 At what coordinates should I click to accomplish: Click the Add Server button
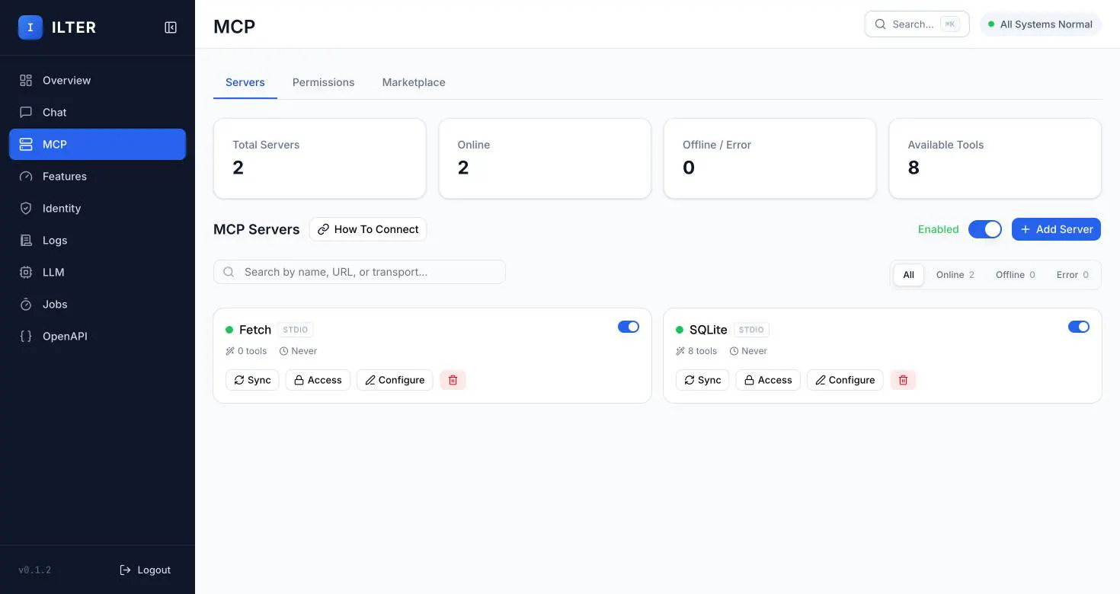1056,229
